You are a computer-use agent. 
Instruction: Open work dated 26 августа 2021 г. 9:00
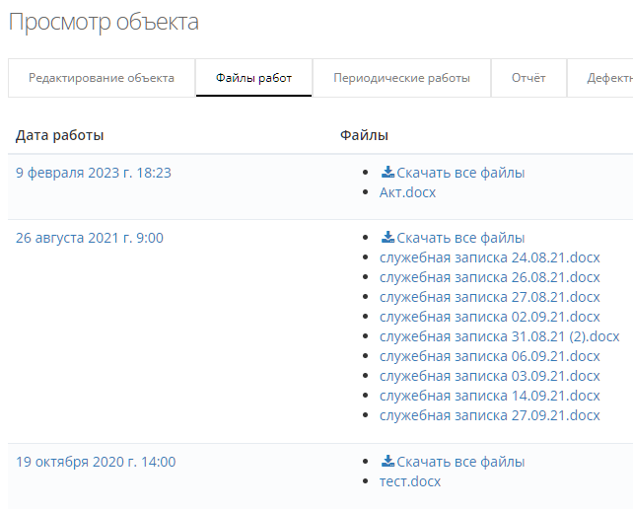coord(90,238)
